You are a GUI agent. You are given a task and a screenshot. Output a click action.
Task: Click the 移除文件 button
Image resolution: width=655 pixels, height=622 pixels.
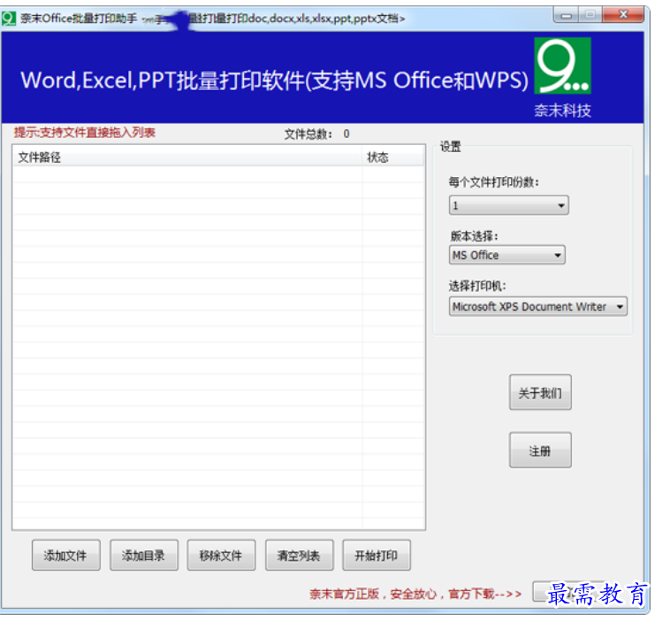[221, 555]
